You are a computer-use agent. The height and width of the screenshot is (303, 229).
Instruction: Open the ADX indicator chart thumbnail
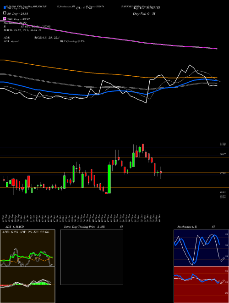[27, 248]
